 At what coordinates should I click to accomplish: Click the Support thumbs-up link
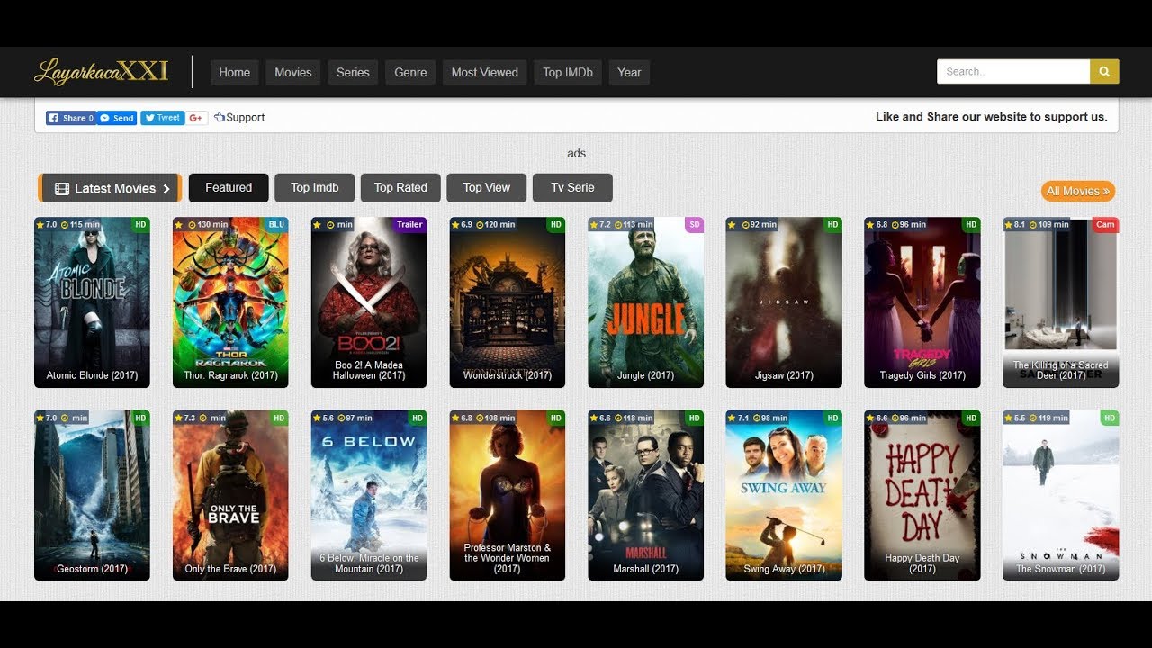point(239,118)
